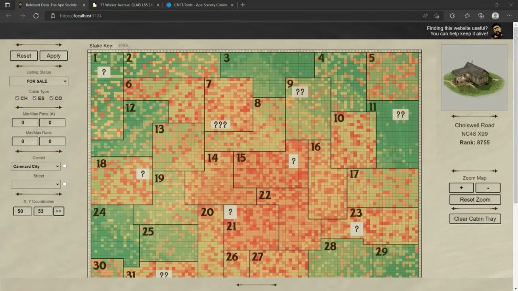This screenshot has height=291, width=518.
Task: Click the Apply filters button
Action: point(53,56)
